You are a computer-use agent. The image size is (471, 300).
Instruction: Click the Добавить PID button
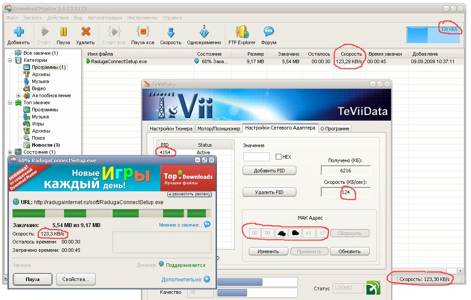269,171
